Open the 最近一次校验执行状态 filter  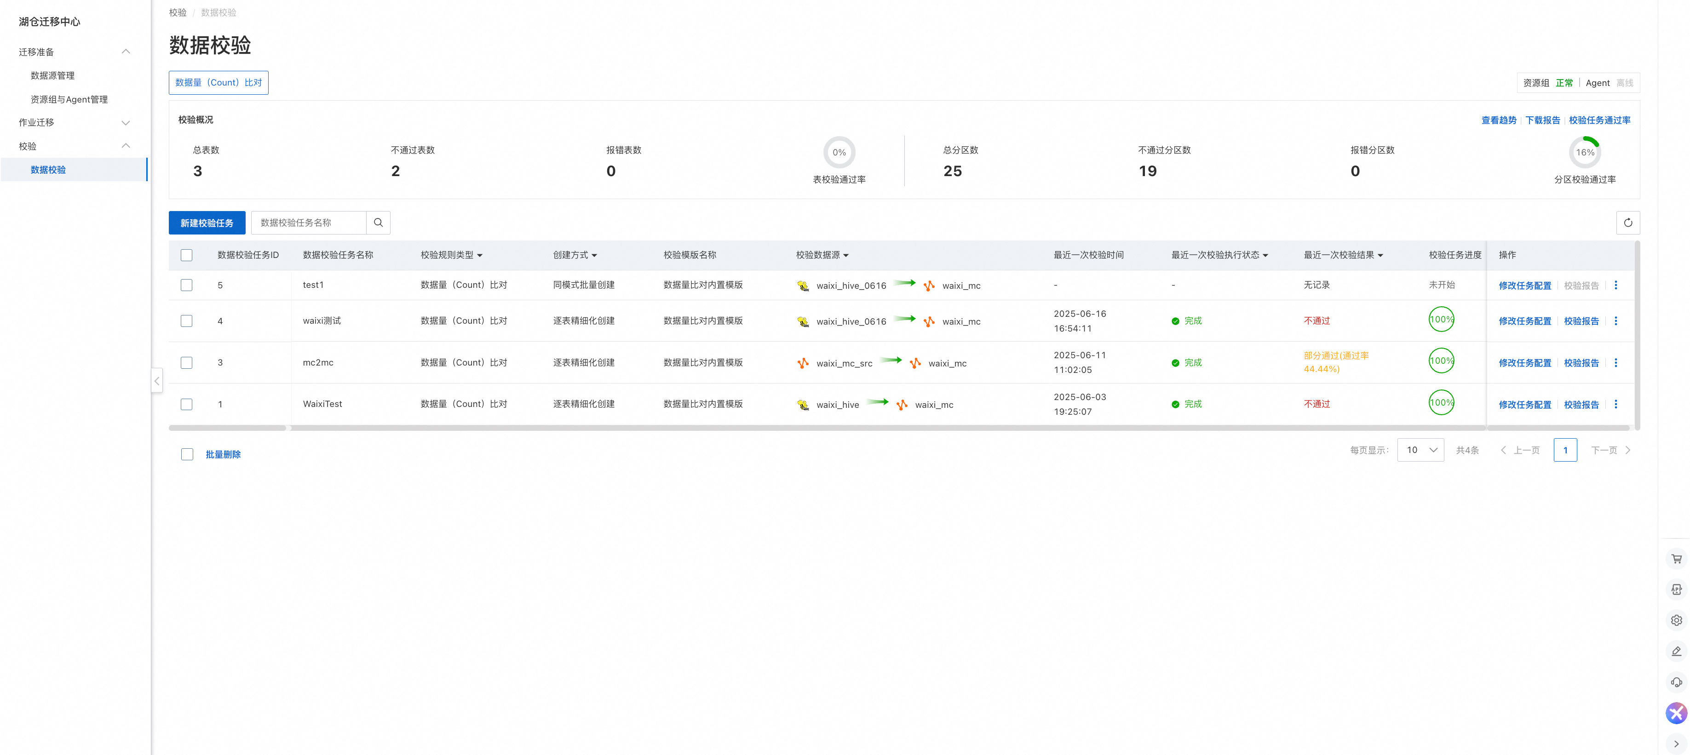(1265, 255)
